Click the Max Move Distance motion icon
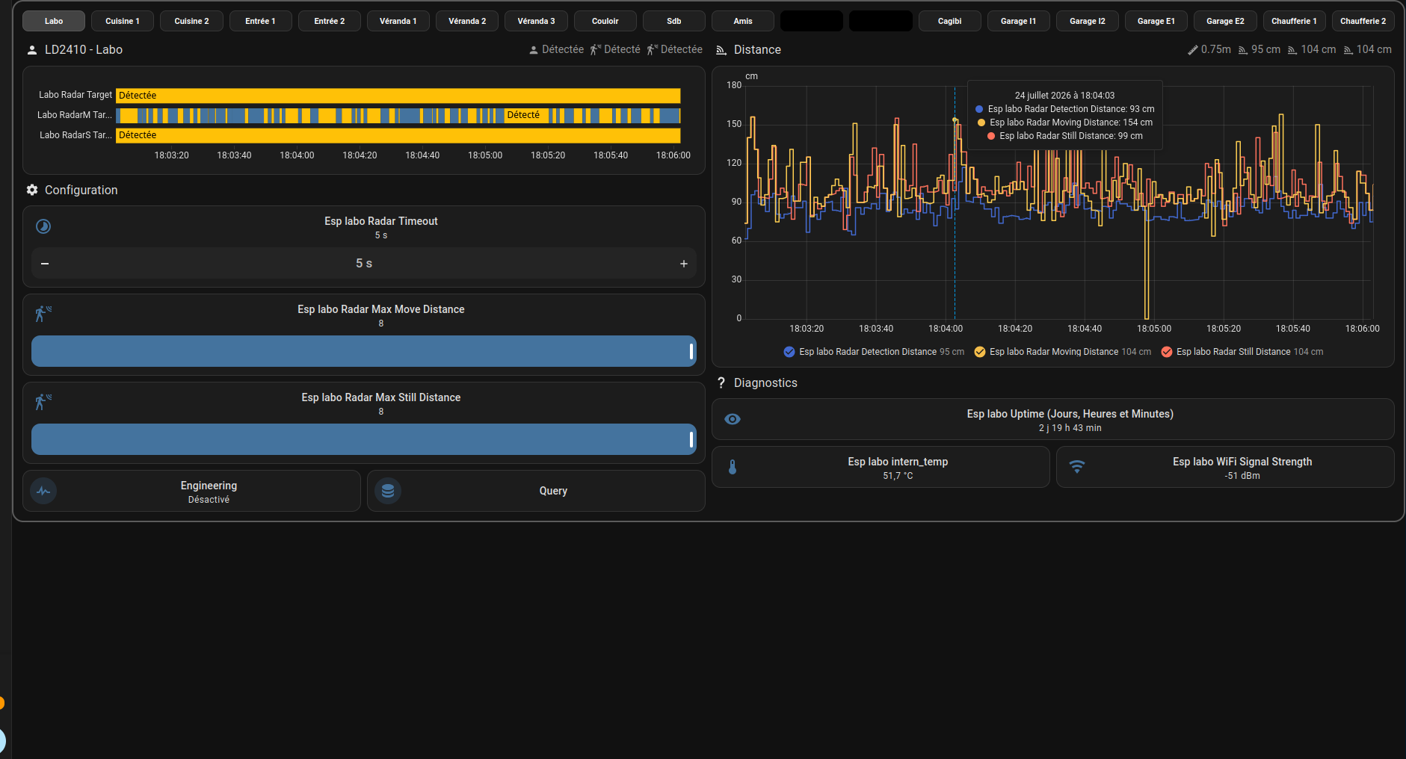Screen dimensions: 1406x759 tap(43, 314)
